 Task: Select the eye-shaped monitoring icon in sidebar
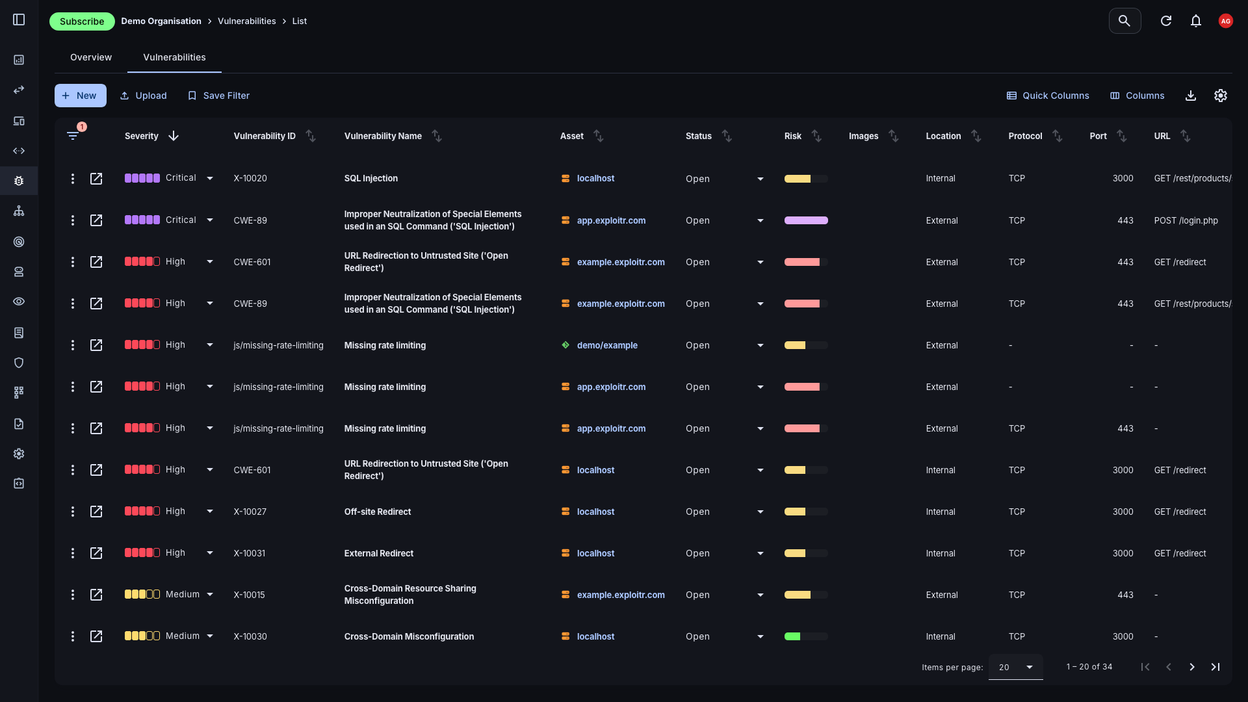(19, 302)
